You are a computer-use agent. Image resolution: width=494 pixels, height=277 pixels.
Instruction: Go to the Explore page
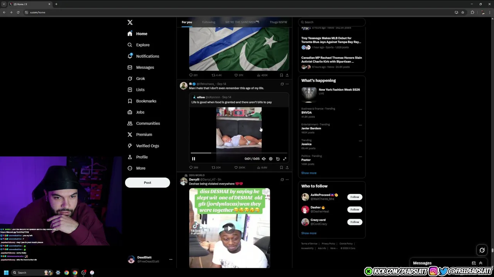point(139,45)
